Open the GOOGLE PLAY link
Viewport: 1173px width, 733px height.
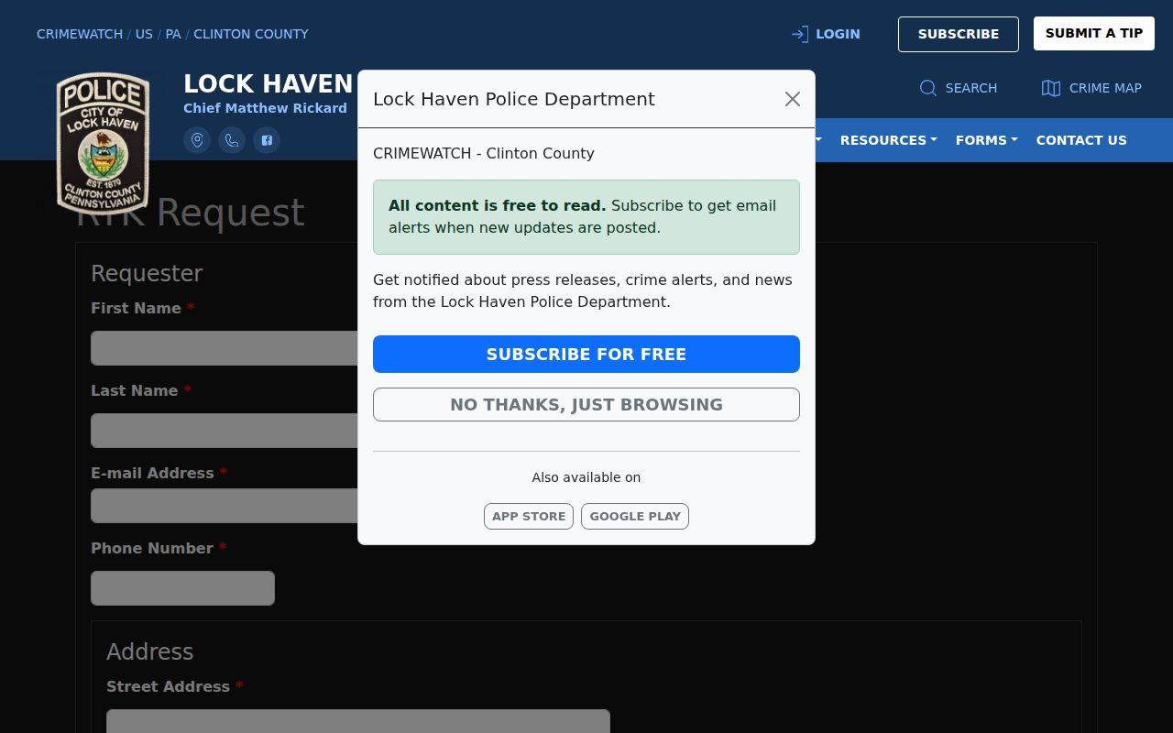[x=635, y=516]
